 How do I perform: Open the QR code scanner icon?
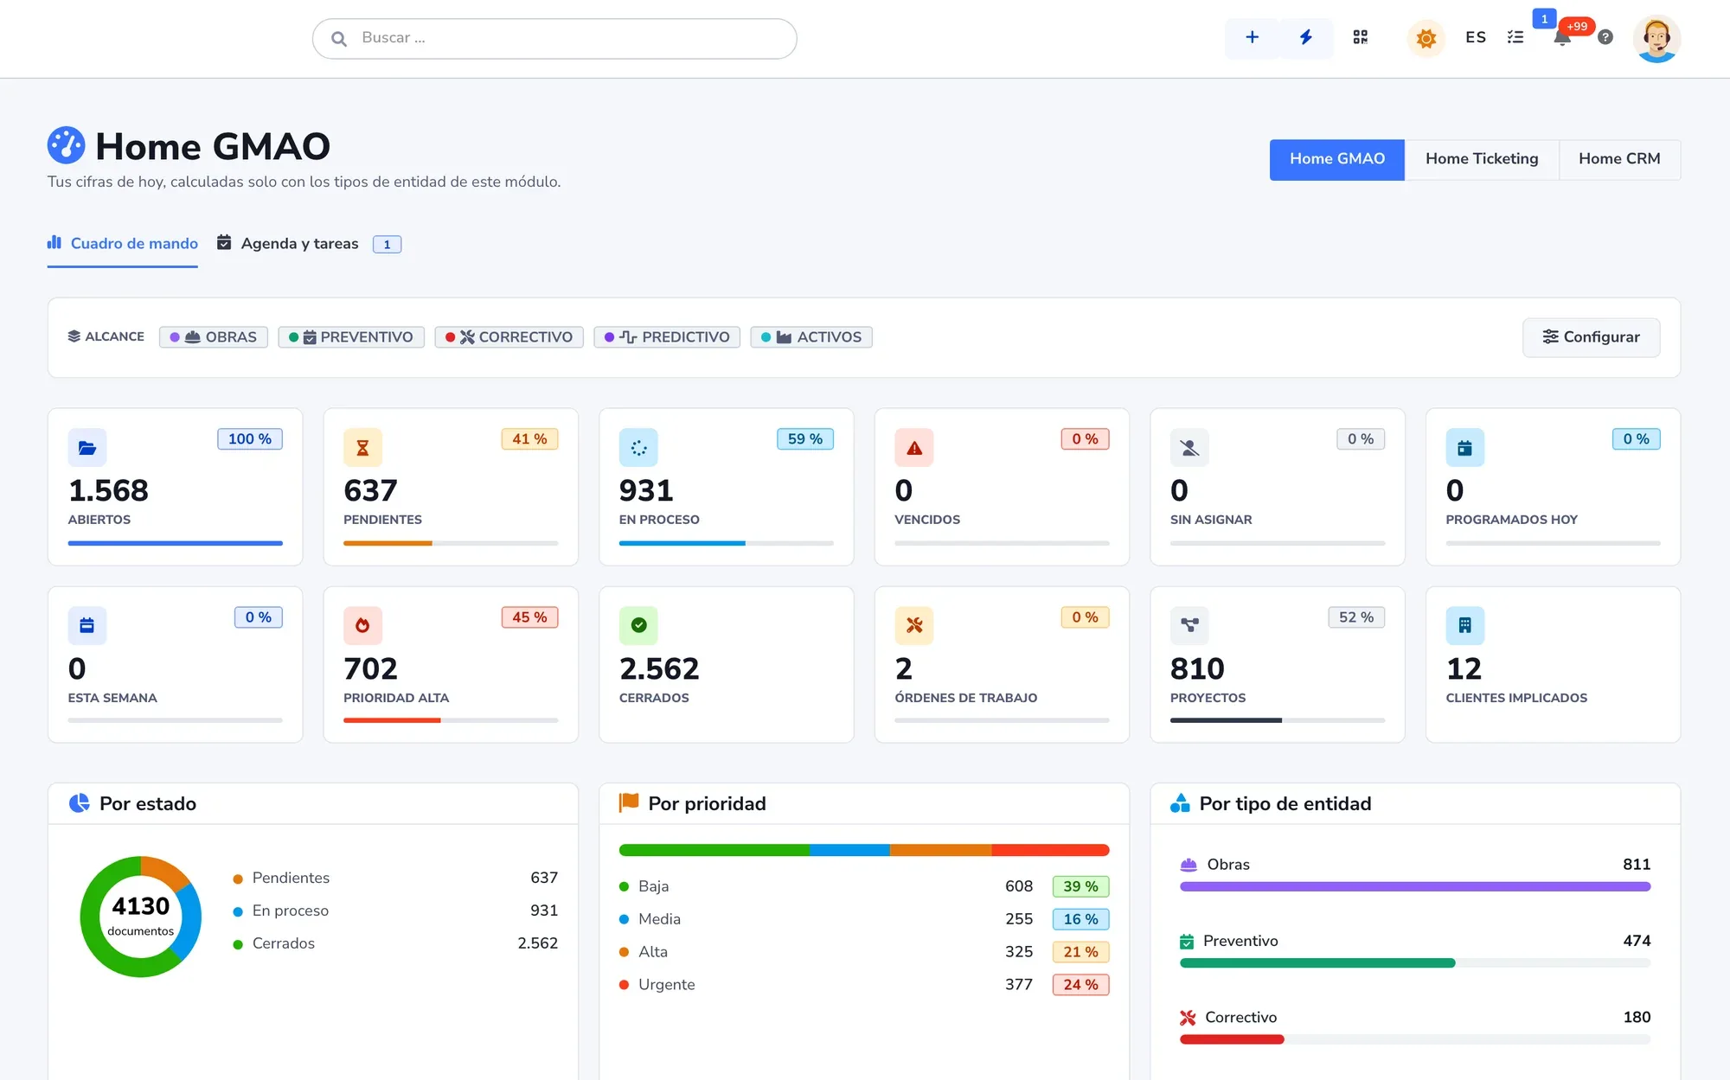[1361, 38]
